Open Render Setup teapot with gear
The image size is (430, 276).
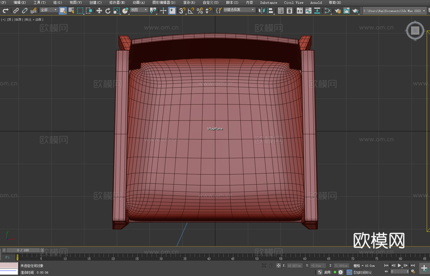tap(338, 11)
